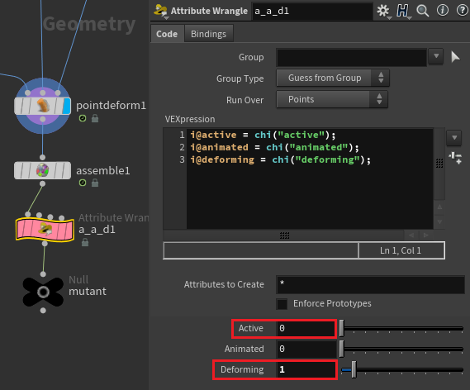Screen dimensions: 470x390
Task: Open the gear settings menu
Action: coord(383,11)
